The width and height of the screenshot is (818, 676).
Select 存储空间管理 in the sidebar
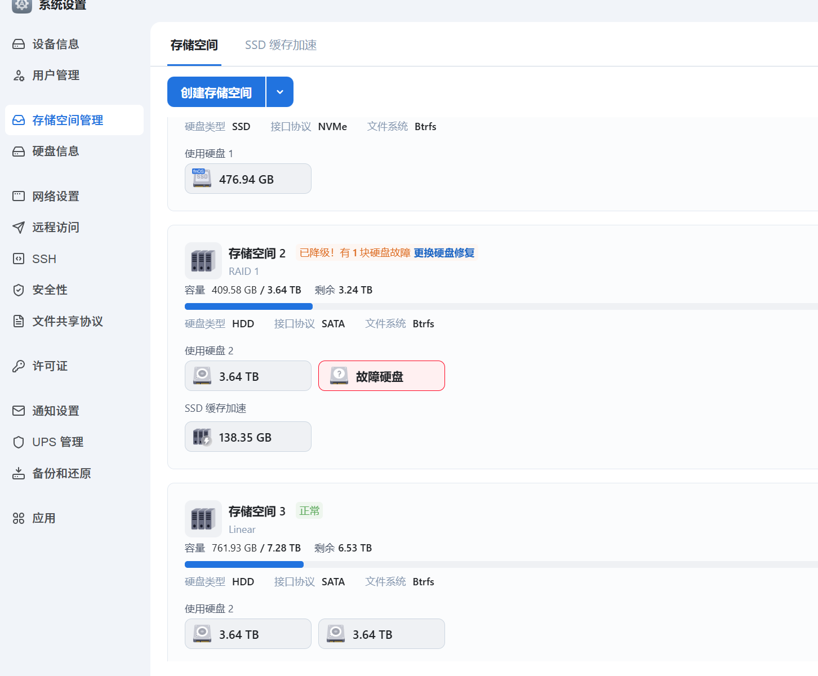click(67, 120)
